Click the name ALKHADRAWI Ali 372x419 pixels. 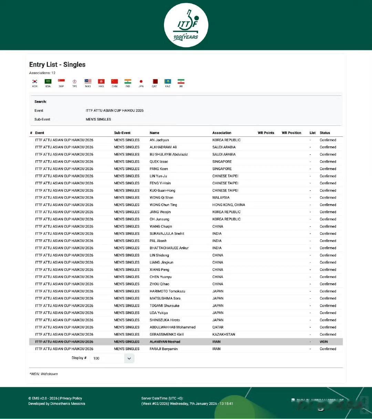163,147
